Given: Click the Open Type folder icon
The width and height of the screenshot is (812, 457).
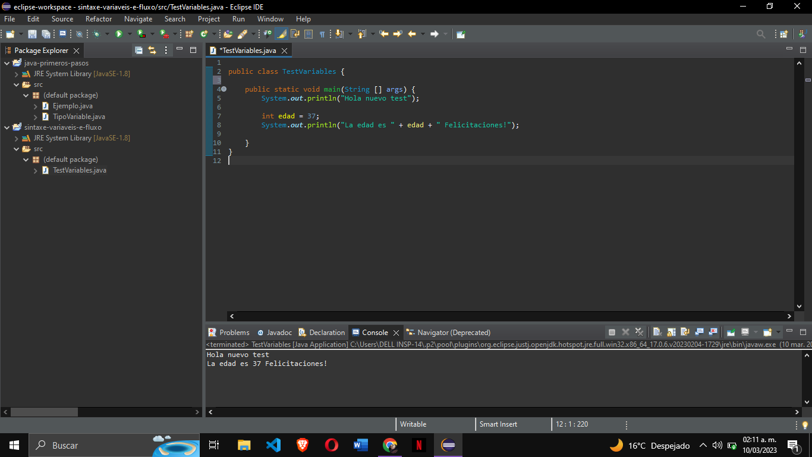Looking at the screenshot, I should pyautogui.click(x=228, y=34).
